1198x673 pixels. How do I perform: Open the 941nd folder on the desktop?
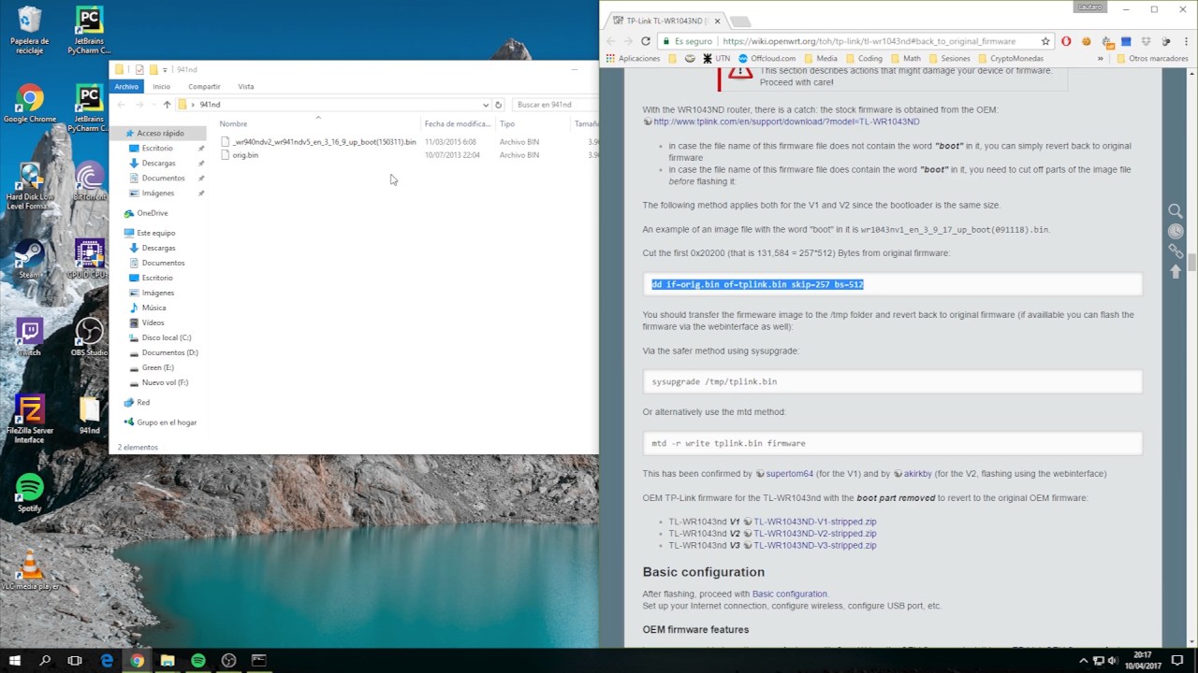[89, 416]
